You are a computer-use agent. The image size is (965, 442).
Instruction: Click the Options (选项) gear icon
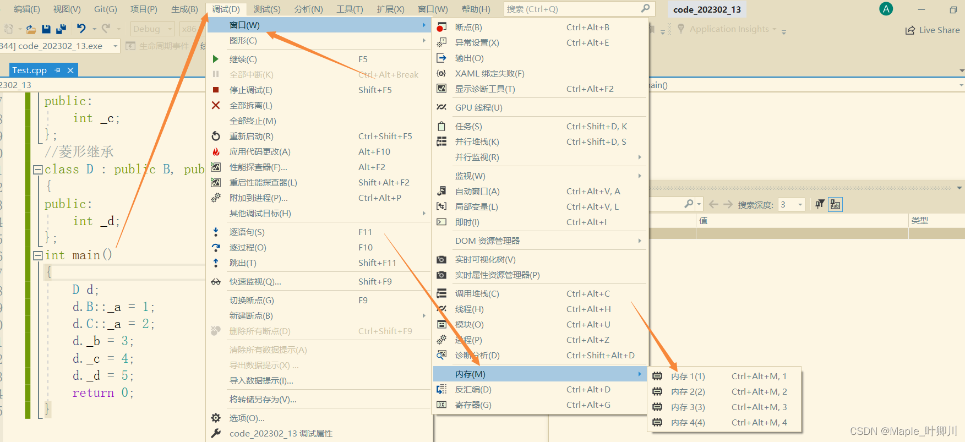pos(216,418)
